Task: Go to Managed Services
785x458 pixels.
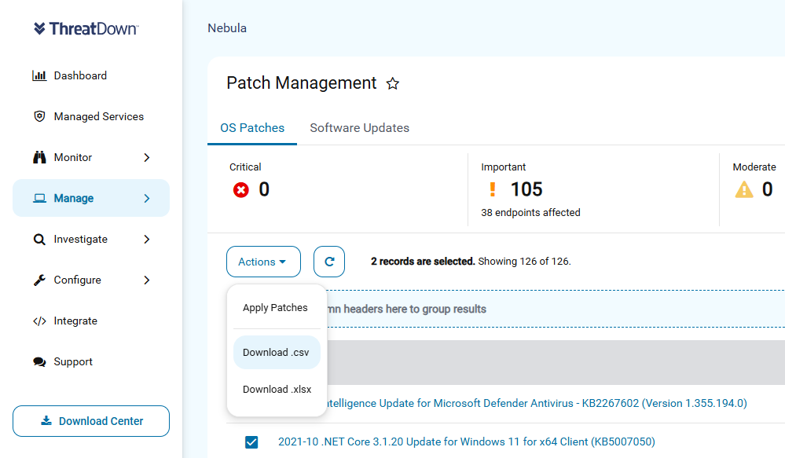Action: [x=99, y=116]
